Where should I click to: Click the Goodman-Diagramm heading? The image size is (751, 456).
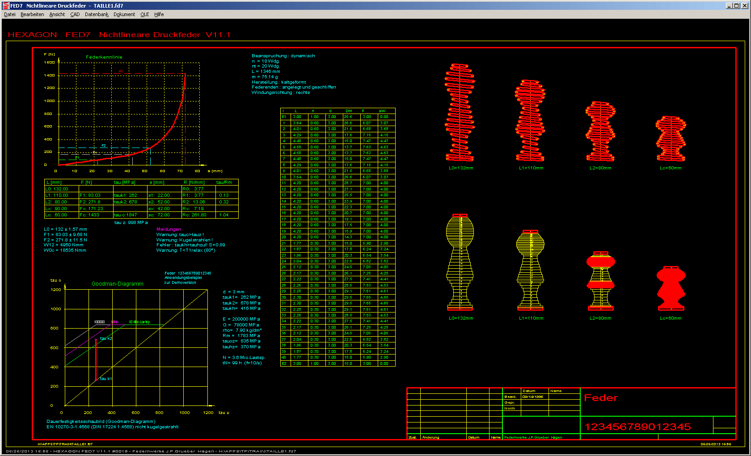(118, 284)
